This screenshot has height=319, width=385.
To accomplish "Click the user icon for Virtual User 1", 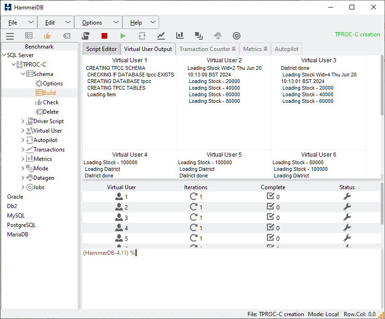I will (x=119, y=196).
